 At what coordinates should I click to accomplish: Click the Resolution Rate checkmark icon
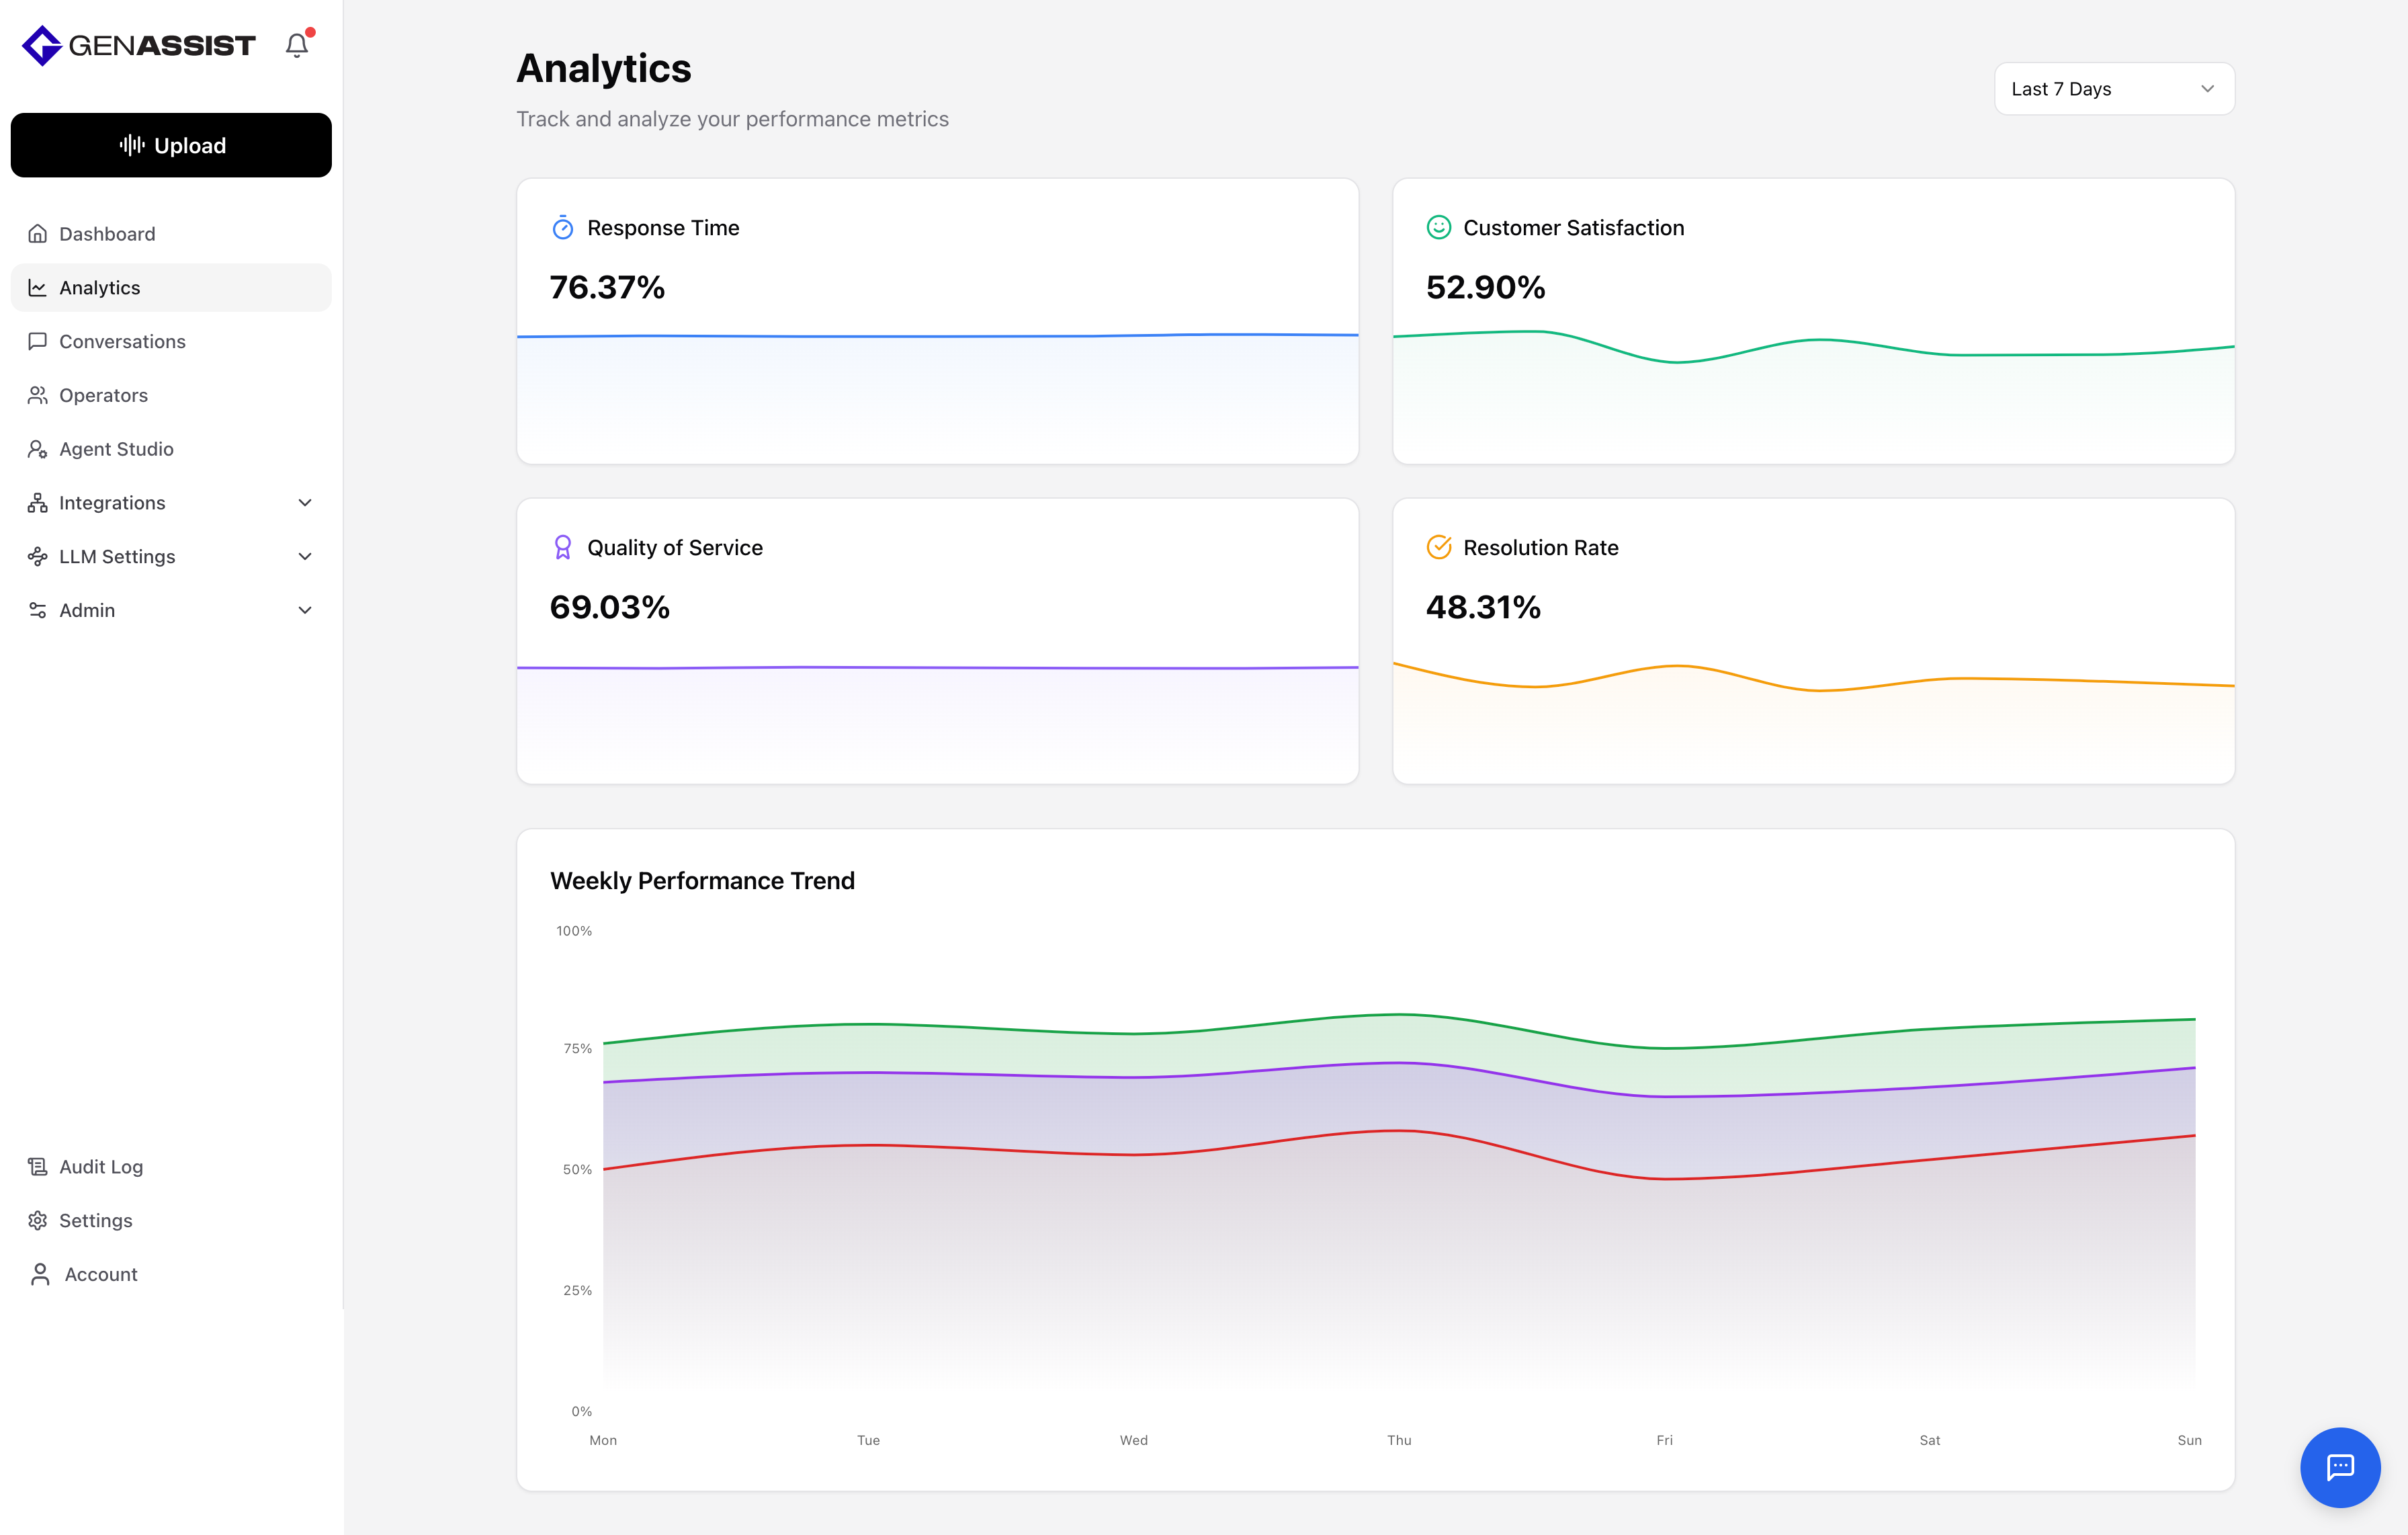coord(1438,547)
